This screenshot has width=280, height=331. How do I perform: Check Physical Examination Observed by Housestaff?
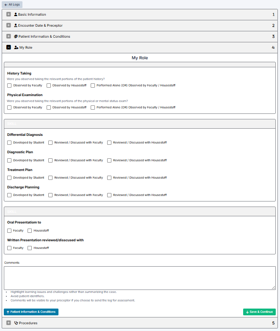49,108
